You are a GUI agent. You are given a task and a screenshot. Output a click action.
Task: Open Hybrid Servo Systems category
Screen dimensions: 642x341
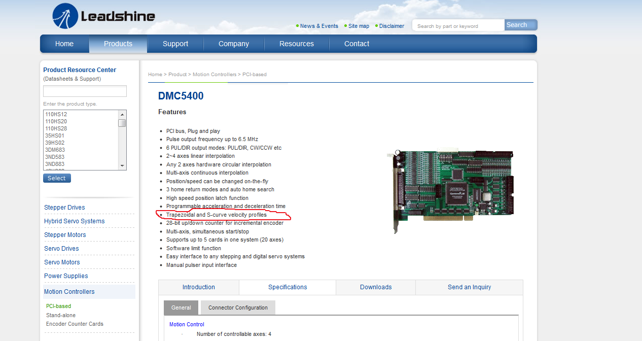(75, 221)
